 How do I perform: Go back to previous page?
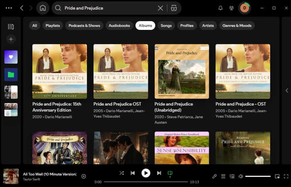tap(22, 8)
